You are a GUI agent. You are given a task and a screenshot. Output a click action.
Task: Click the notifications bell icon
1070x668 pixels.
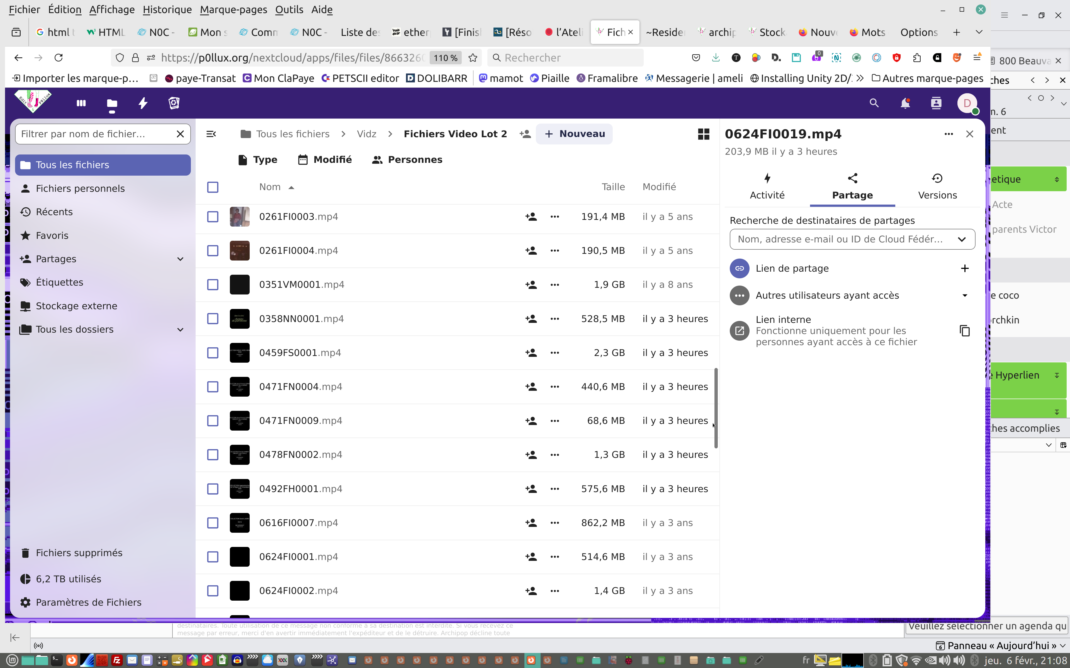(x=905, y=103)
